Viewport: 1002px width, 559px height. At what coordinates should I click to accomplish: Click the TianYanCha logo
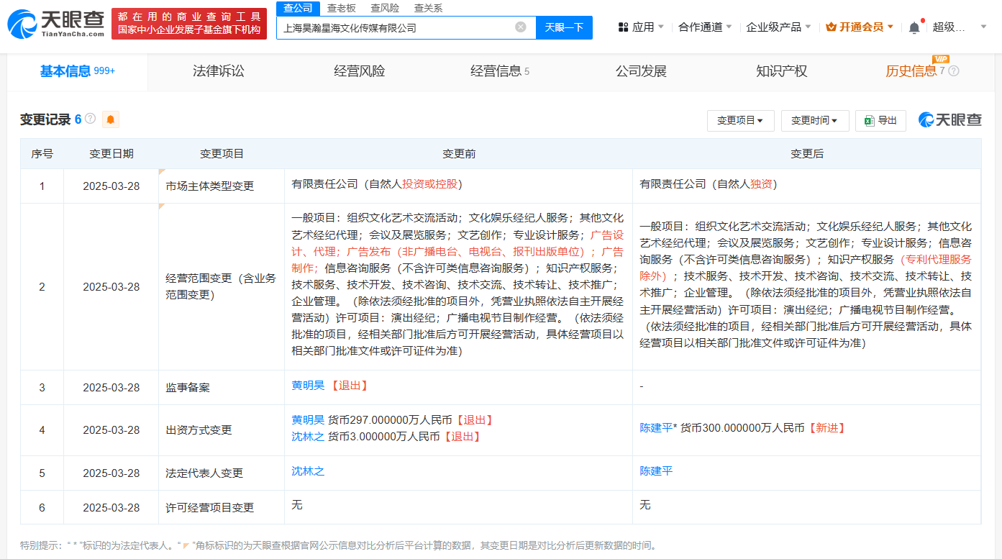click(56, 24)
